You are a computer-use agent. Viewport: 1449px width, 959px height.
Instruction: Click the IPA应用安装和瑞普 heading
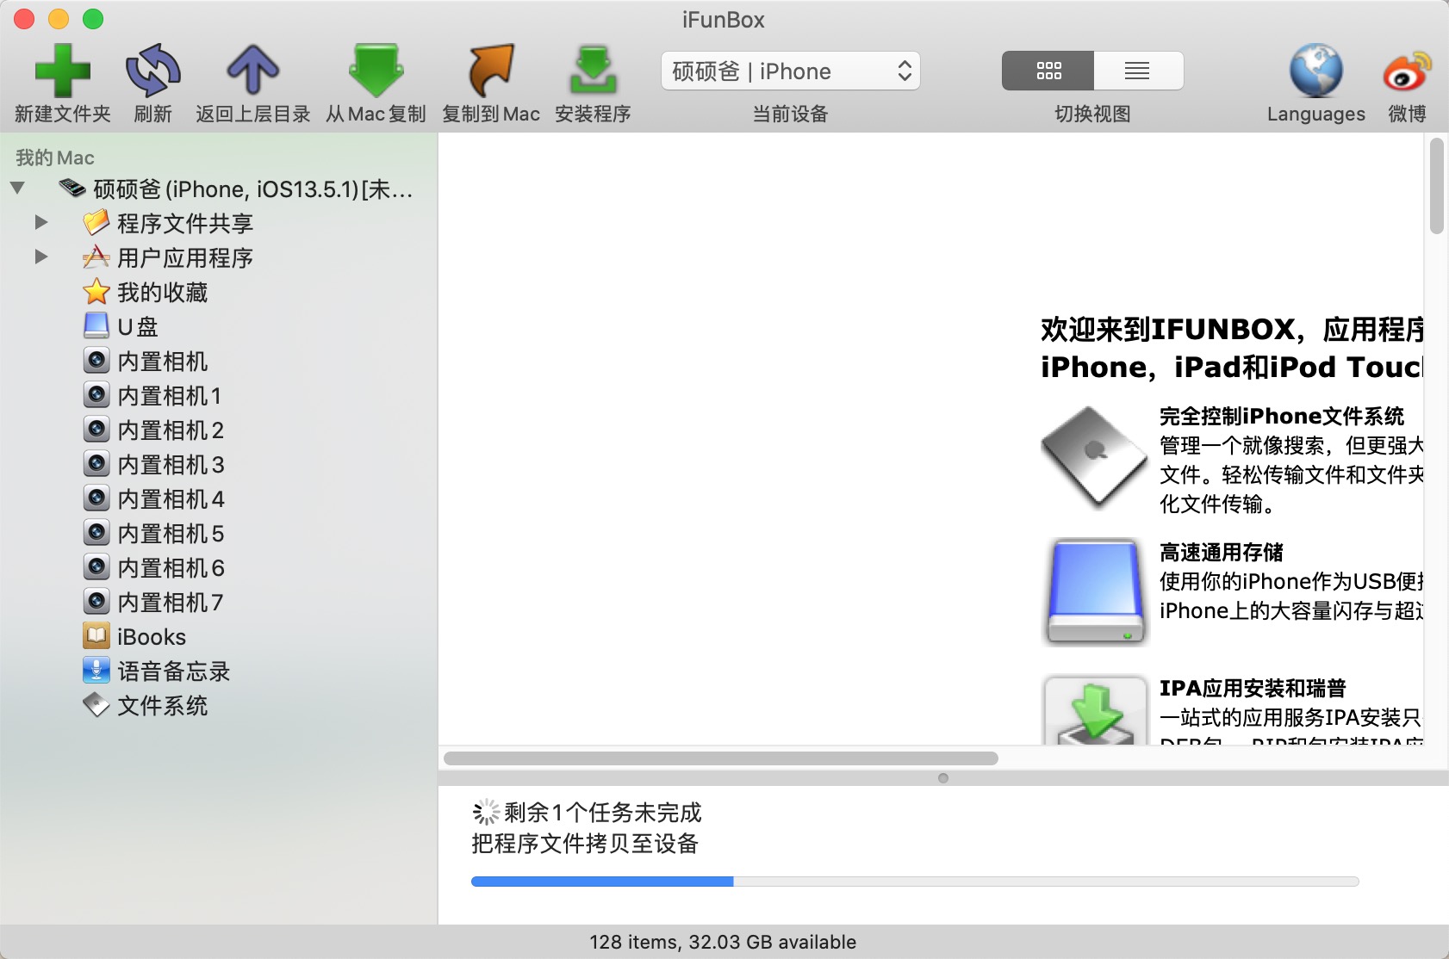tap(1253, 688)
